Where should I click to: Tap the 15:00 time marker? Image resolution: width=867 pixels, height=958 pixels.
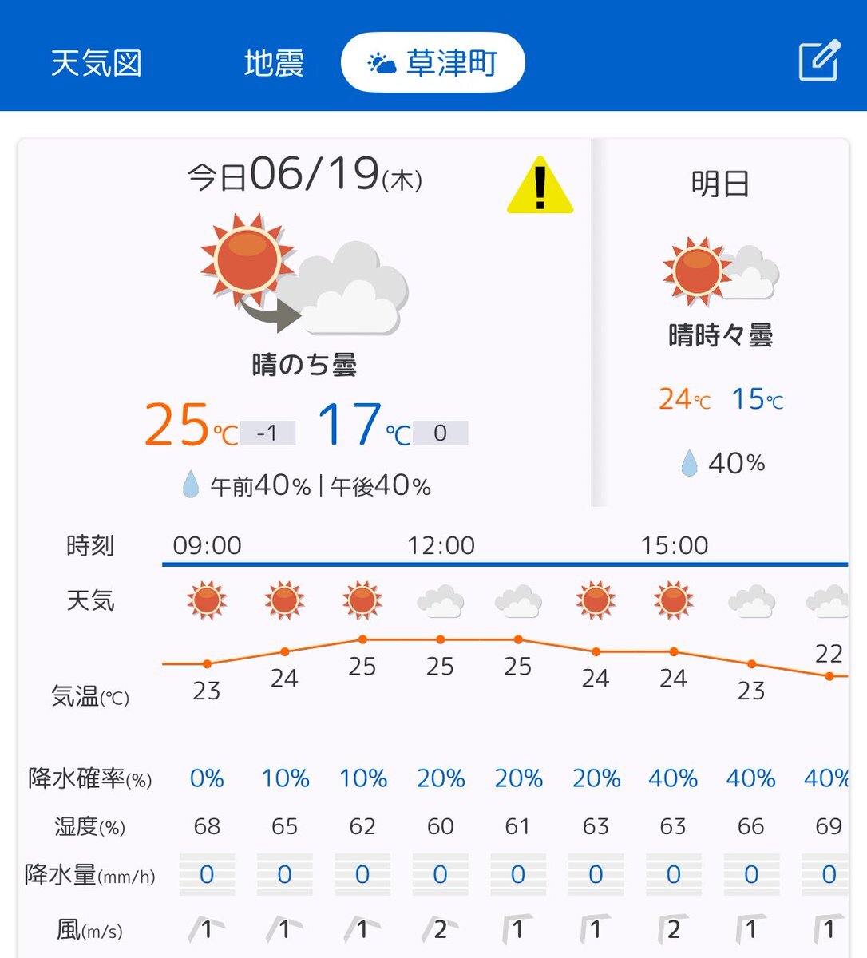point(674,545)
